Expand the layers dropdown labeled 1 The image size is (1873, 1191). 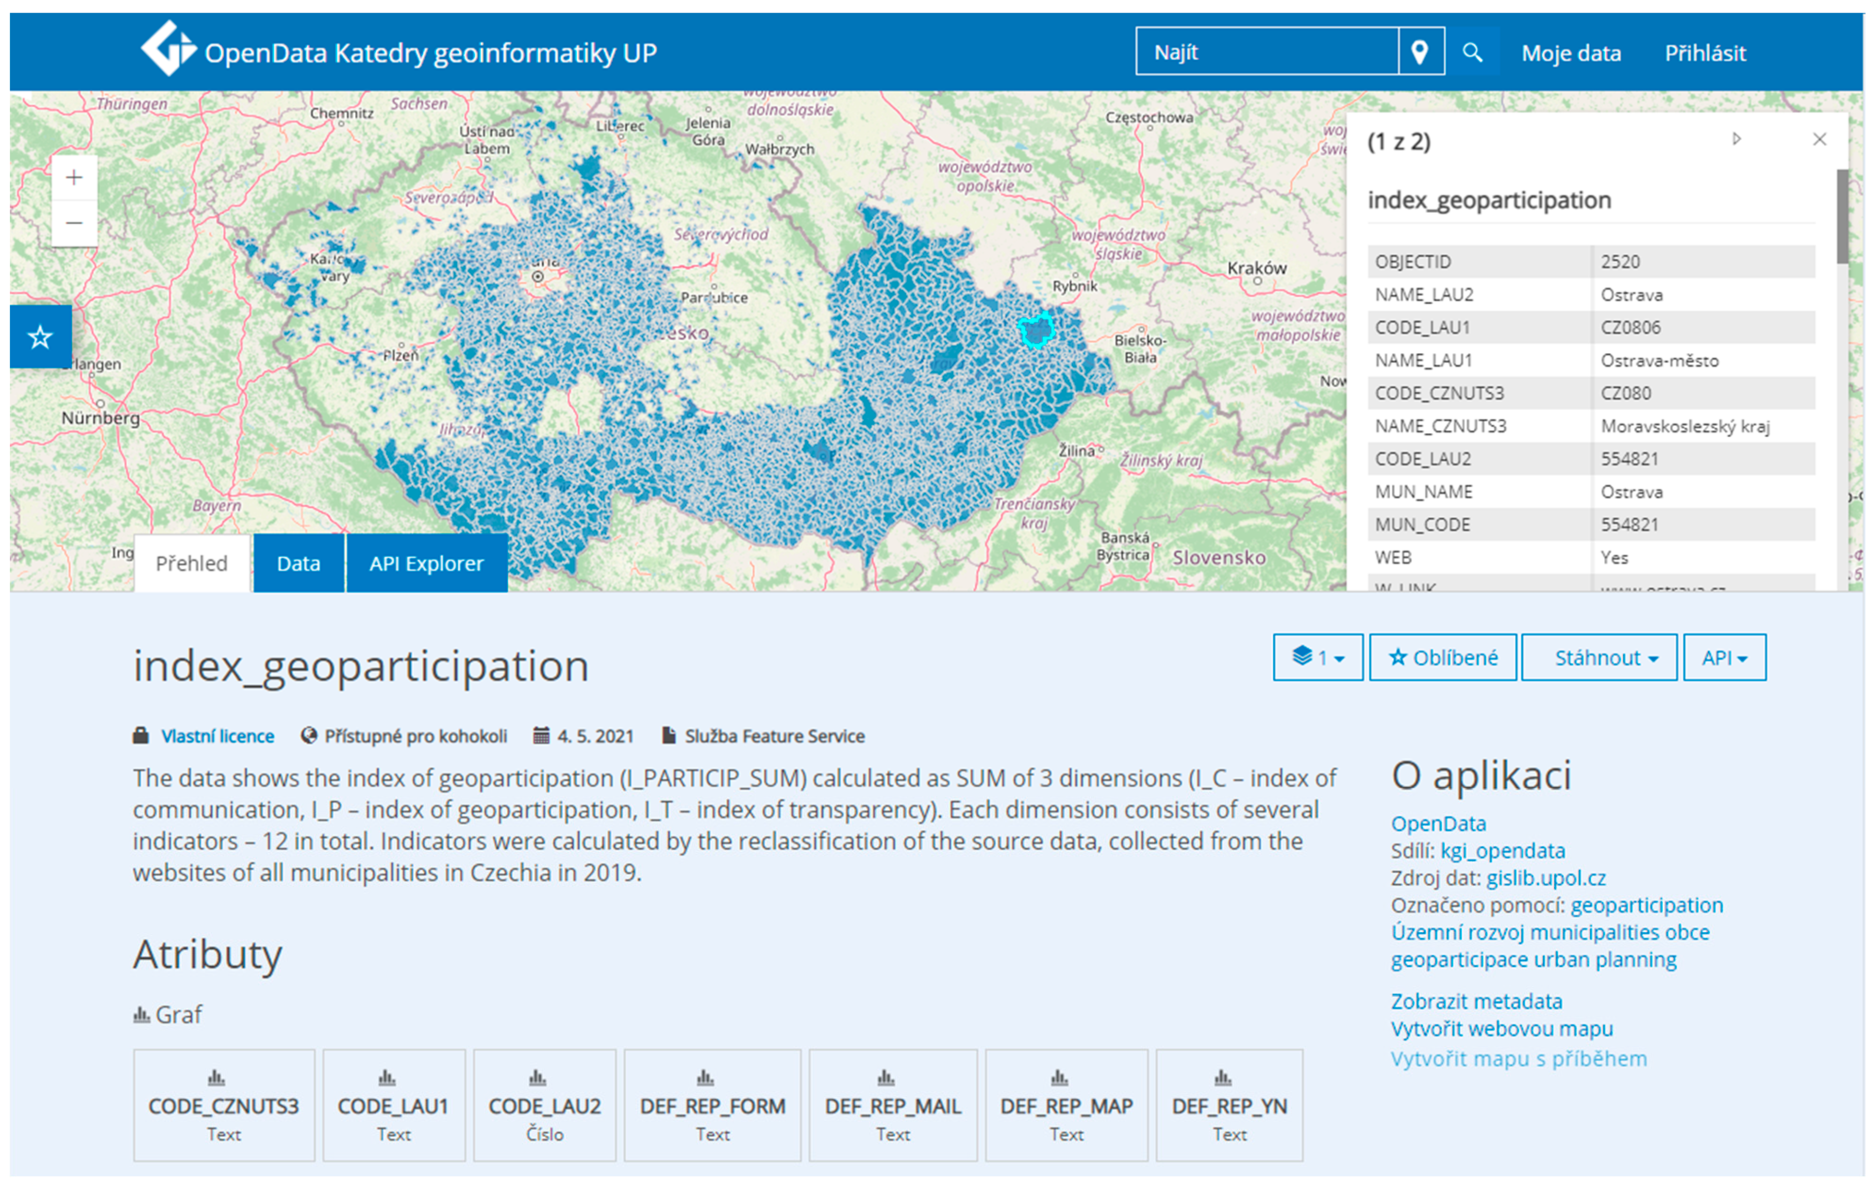click(1318, 658)
